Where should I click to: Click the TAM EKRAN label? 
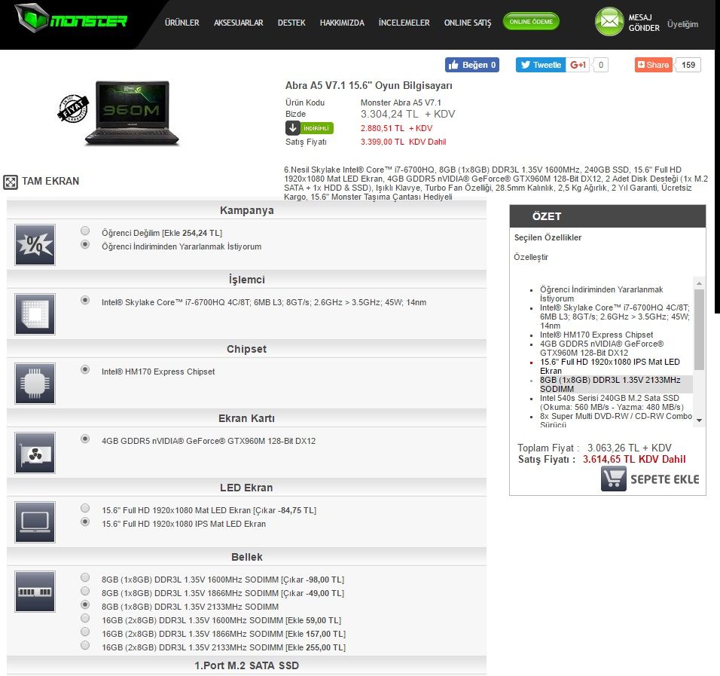50,181
